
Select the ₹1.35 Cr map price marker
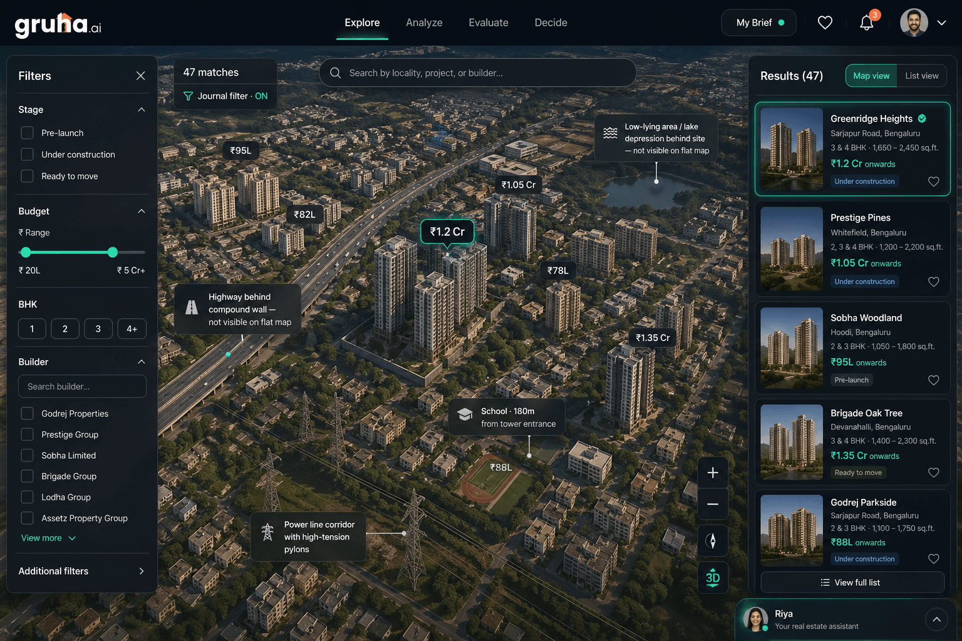tap(653, 337)
